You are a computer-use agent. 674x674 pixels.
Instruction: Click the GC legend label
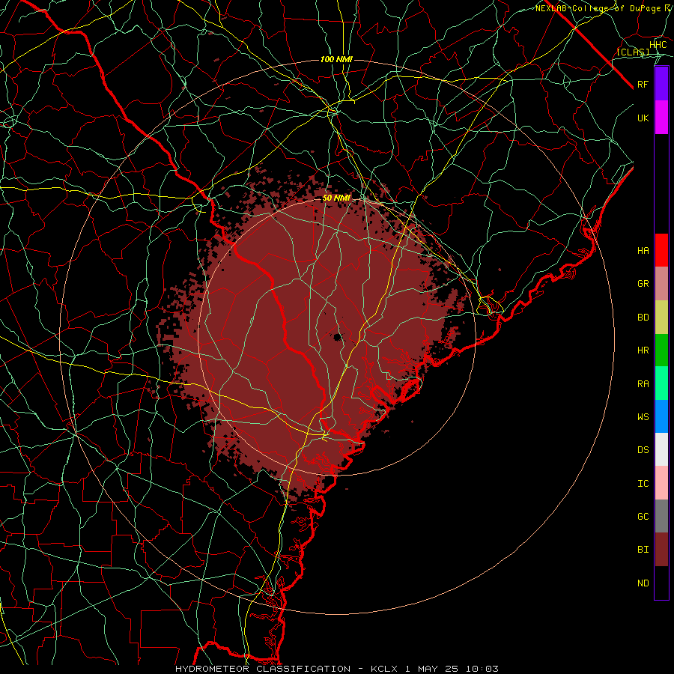pyautogui.click(x=643, y=517)
